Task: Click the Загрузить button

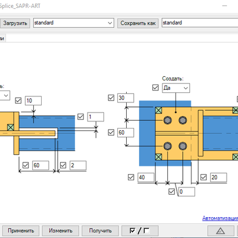Action: tap(15, 23)
